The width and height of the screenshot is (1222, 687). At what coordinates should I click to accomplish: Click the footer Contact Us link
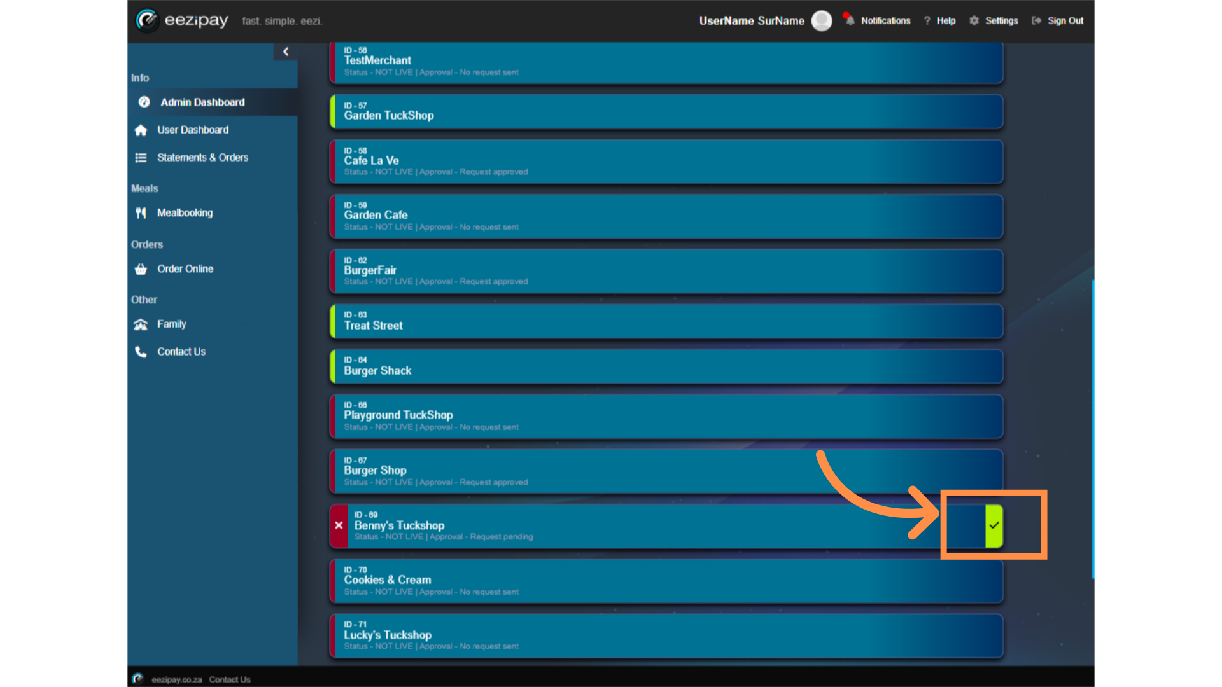(230, 679)
